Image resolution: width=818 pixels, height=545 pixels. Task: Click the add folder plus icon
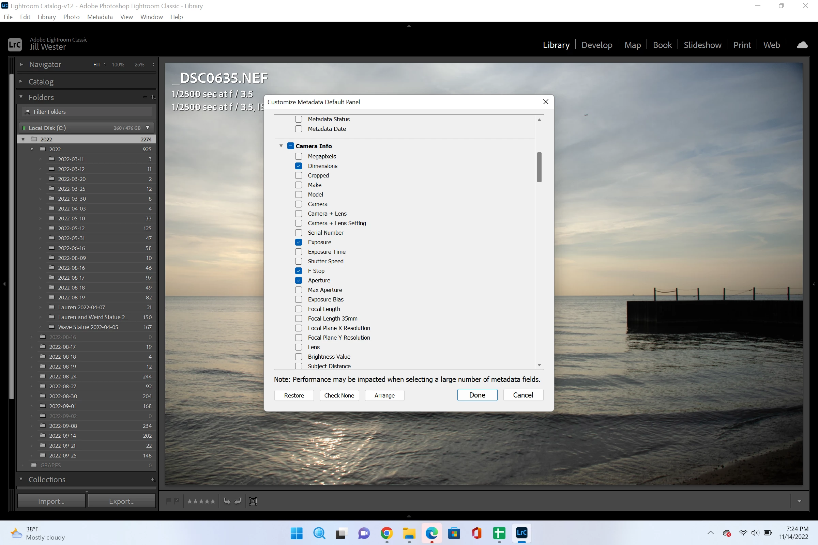153,97
